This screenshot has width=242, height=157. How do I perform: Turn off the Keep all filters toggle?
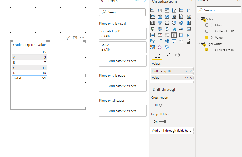click(163, 122)
